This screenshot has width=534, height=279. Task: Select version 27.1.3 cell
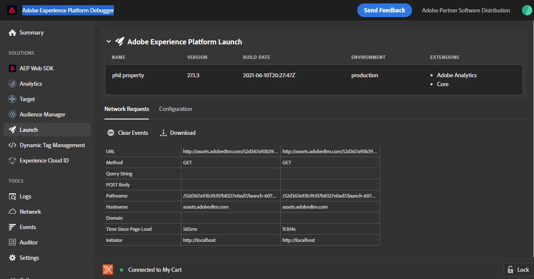coord(193,75)
